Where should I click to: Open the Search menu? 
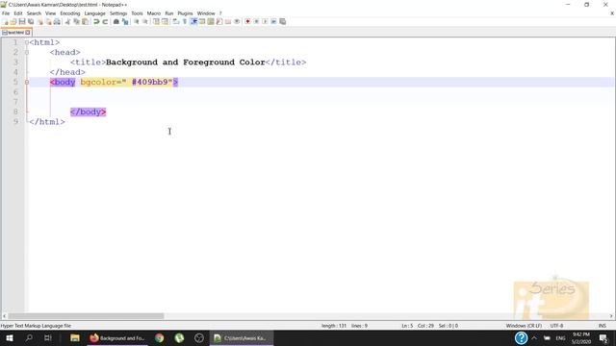[34, 13]
